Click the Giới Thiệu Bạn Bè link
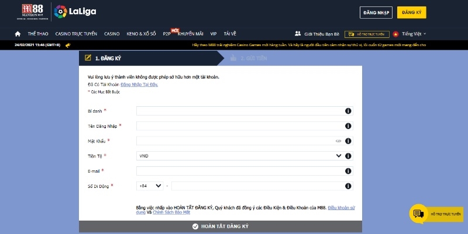This screenshot has width=468, height=234. point(316,34)
